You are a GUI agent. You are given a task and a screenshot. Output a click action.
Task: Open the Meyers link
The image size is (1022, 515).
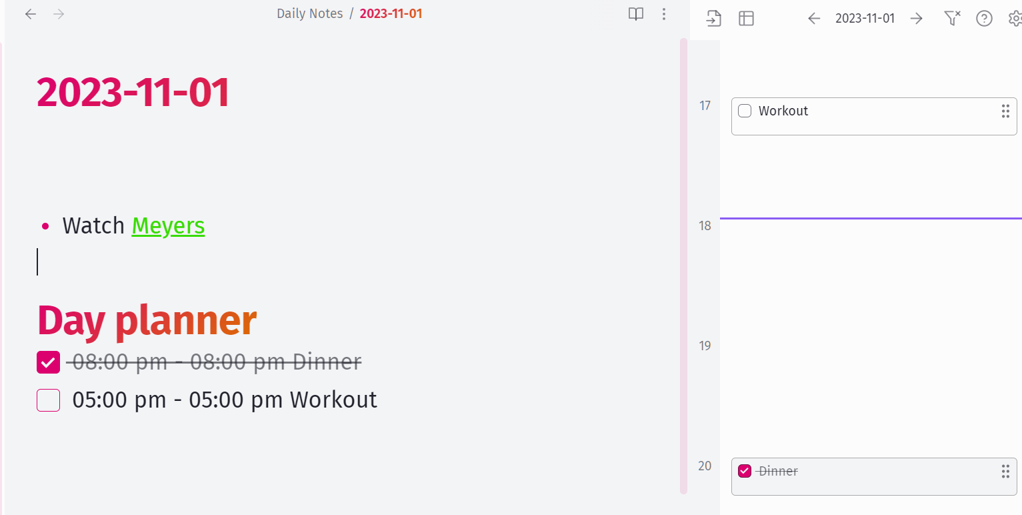[x=168, y=225]
